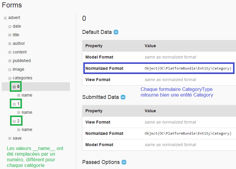The height and width of the screenshot is (169, 236).
Task: Open the content form field
Action: click(20, 52)
